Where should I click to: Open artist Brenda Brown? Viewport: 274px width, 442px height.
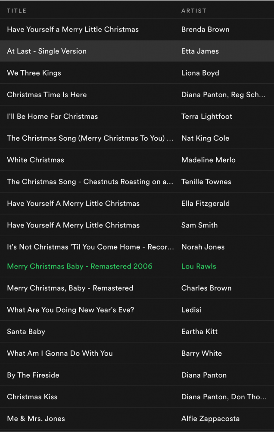(205, 29)
